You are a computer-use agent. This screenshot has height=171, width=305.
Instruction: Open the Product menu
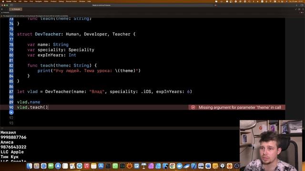pyautogui.click(x=53, y=1)
